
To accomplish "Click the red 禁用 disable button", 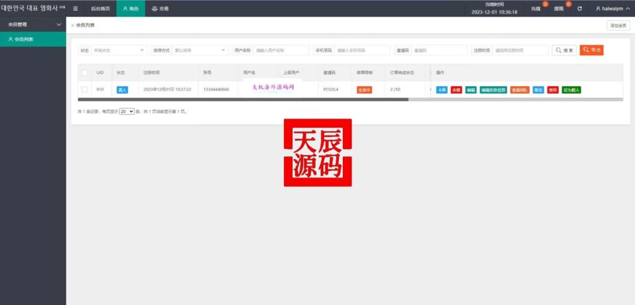I will point(553,90).
